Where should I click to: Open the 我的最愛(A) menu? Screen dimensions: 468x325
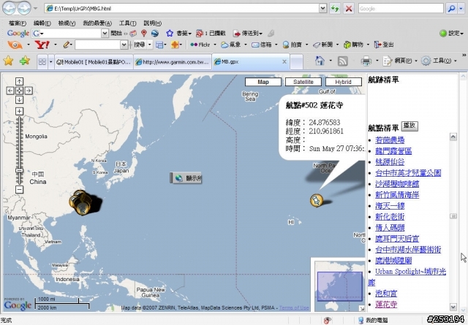point(97,23)
